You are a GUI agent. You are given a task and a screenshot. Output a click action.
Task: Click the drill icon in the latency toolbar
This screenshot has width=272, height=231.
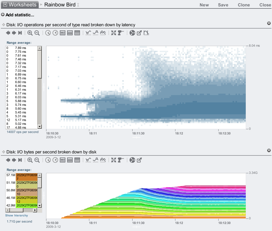pos(121,33)
